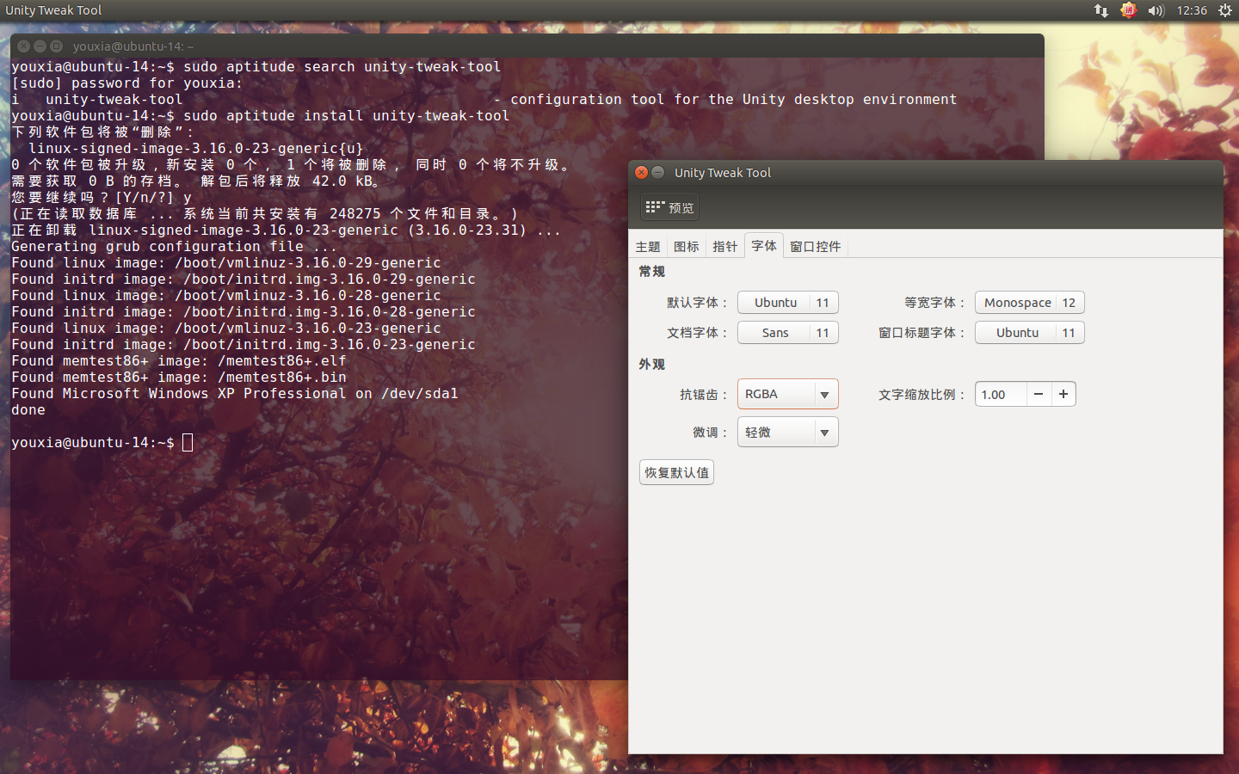Open the 预览 overview button
This screenshot has height=774, width=1239.
tap(669, 207)
